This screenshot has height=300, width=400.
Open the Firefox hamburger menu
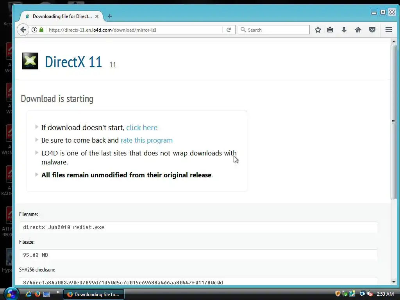[x=389, y=30]
